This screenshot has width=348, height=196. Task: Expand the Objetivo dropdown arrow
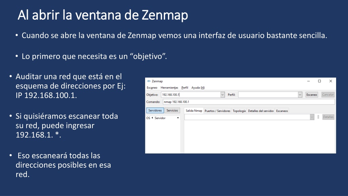click(x=223, y=95)
